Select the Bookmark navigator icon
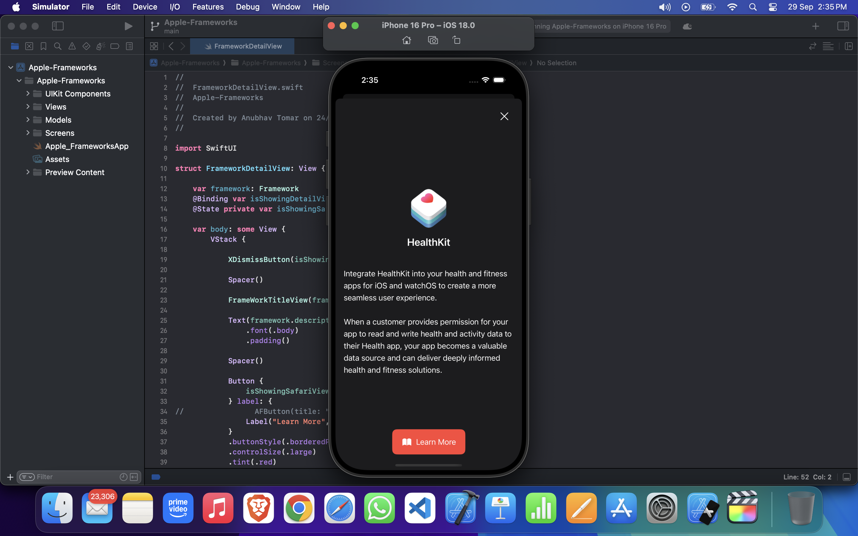This screenshot has width=858, height=536. (43, 46)
